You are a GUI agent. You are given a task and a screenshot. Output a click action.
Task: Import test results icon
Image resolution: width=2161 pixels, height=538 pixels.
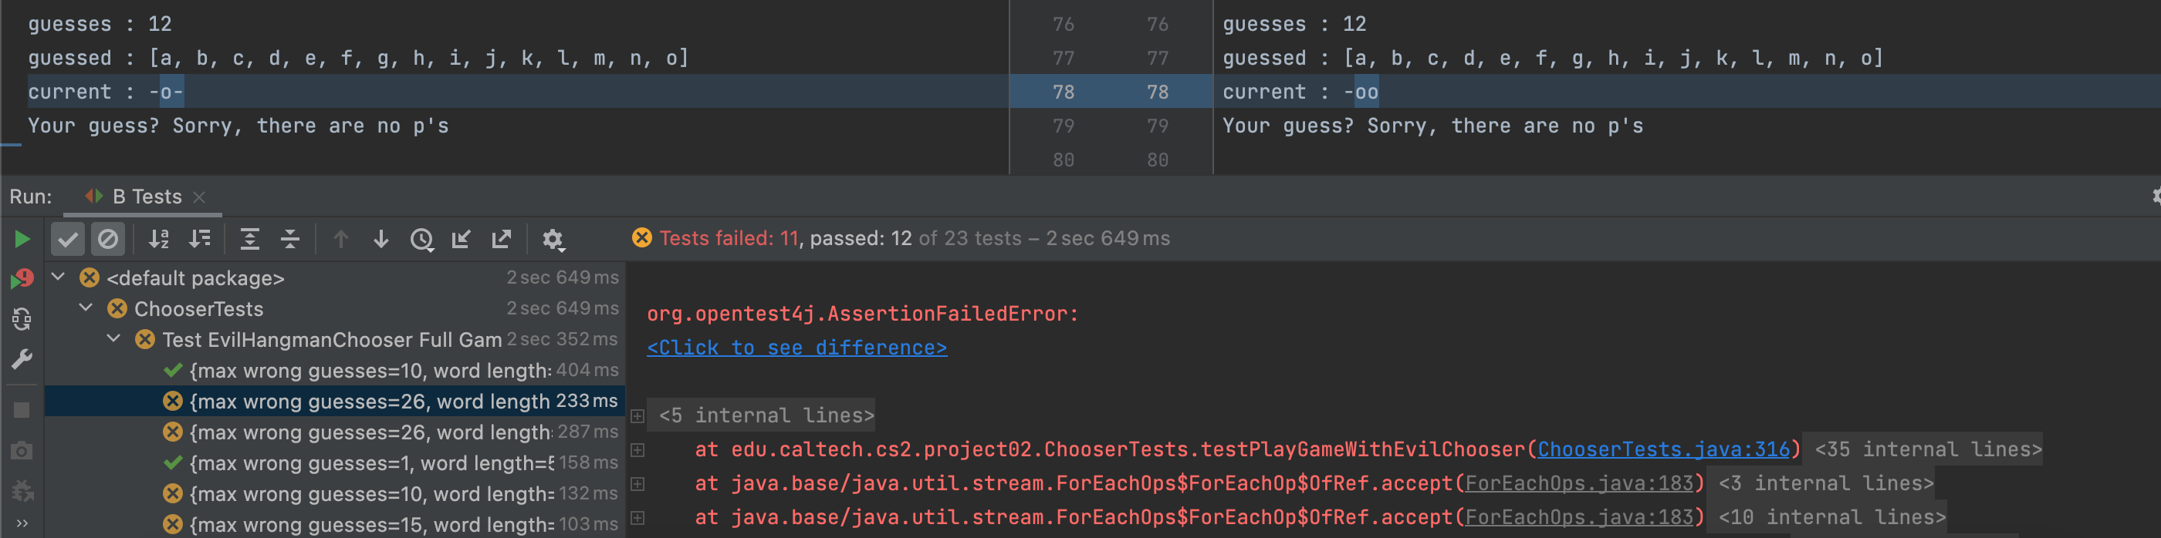coord(462,240)
